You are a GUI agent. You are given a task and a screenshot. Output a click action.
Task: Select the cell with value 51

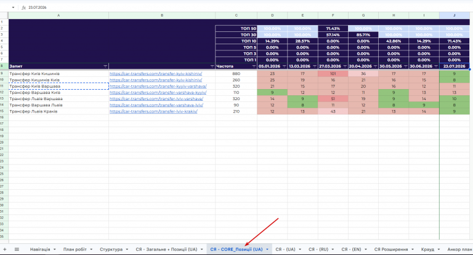[x=333, y=99]
